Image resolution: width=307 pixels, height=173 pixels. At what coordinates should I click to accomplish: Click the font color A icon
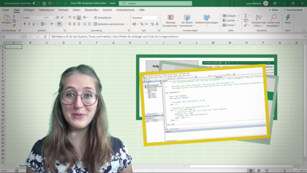pos(59,24)
